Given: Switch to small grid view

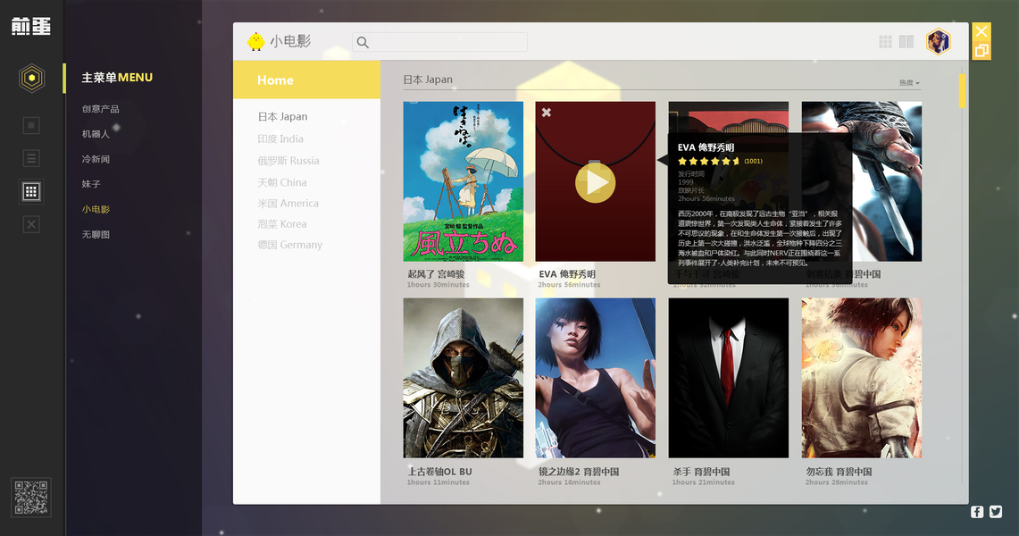Looking at the screenshot, I should (885, 42).
